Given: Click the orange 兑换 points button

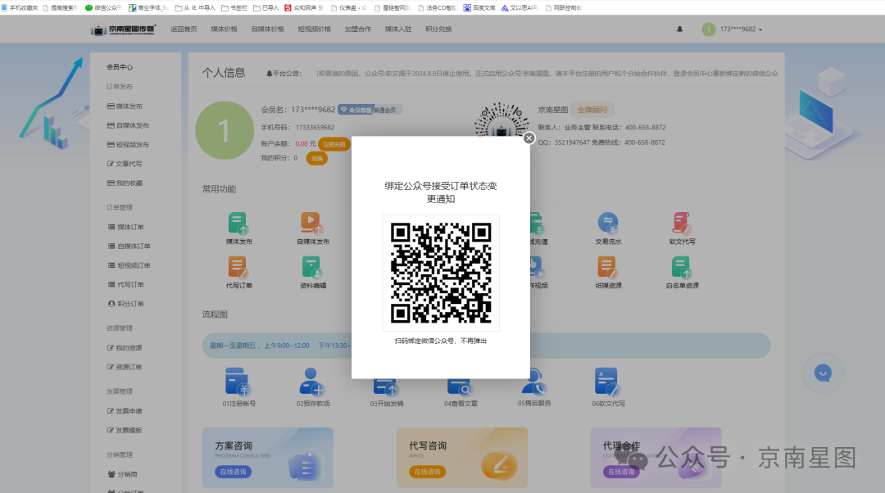Looking at the screenshot, I should (317, 159).
